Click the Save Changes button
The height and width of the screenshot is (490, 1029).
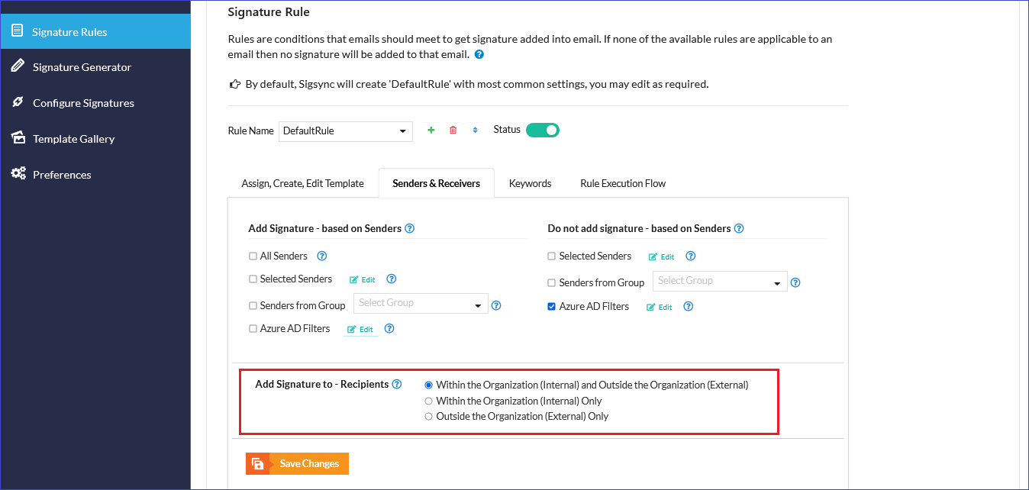tap(298, 463)
